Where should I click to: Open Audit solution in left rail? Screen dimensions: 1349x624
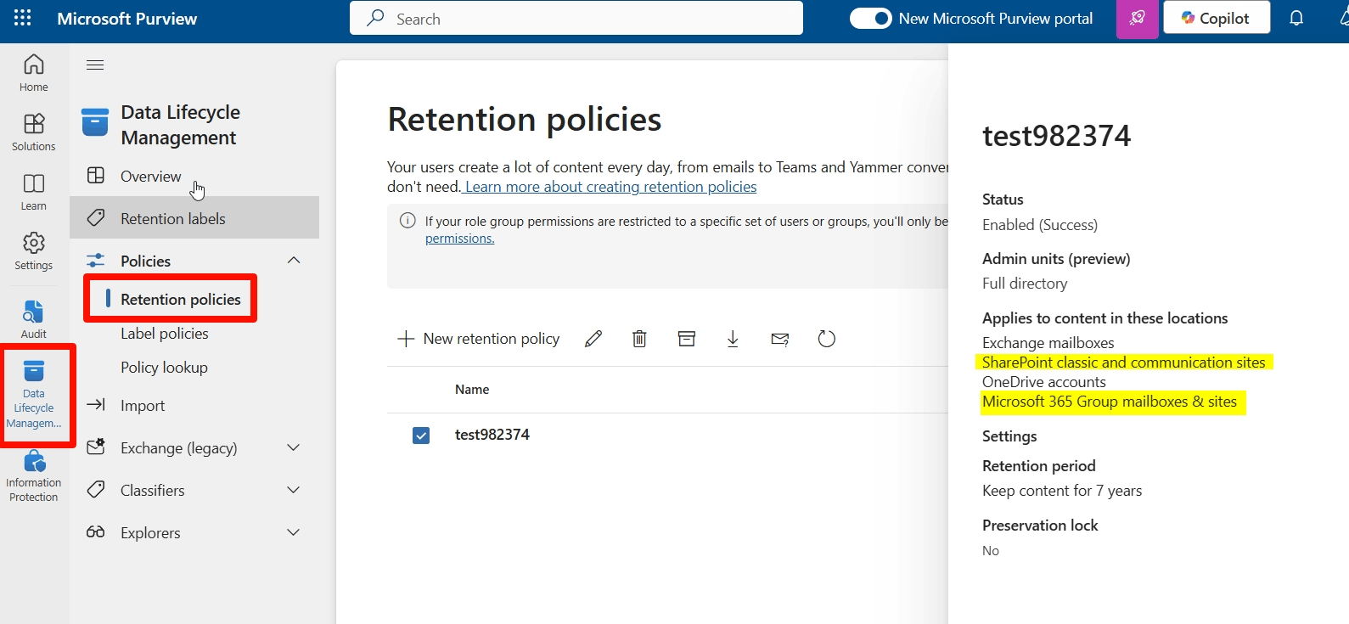(x=34, y=319)
